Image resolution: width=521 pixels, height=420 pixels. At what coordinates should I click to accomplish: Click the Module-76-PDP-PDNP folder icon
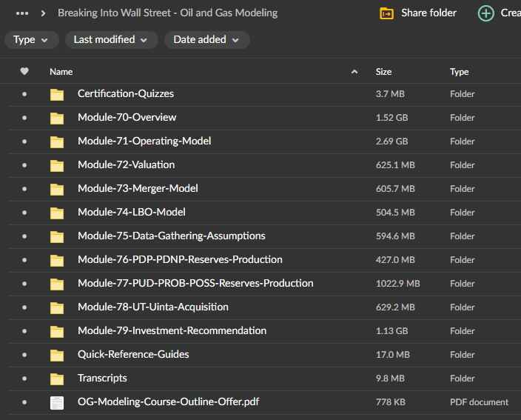57,260
